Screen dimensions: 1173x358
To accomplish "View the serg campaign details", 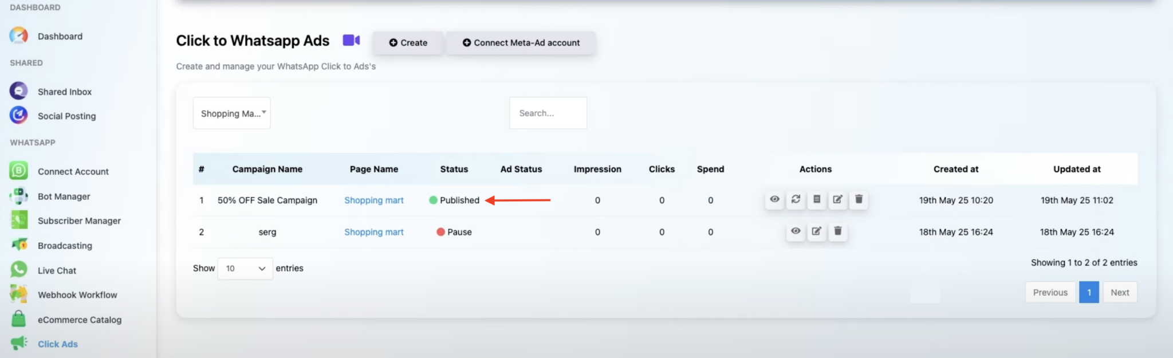I will pos(796,231).
